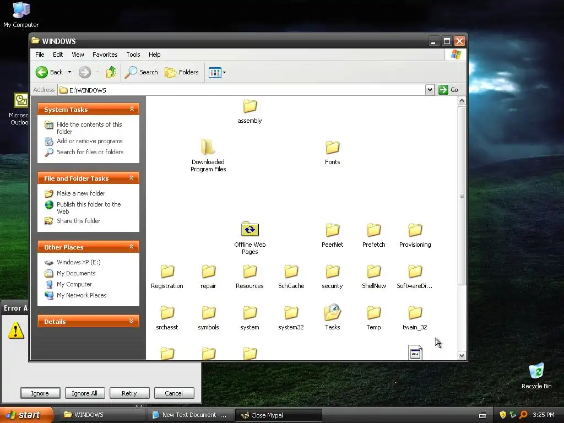564x423 pixels.
Task: Click Ignore All in the error dialog
Action: click(84, 393)
